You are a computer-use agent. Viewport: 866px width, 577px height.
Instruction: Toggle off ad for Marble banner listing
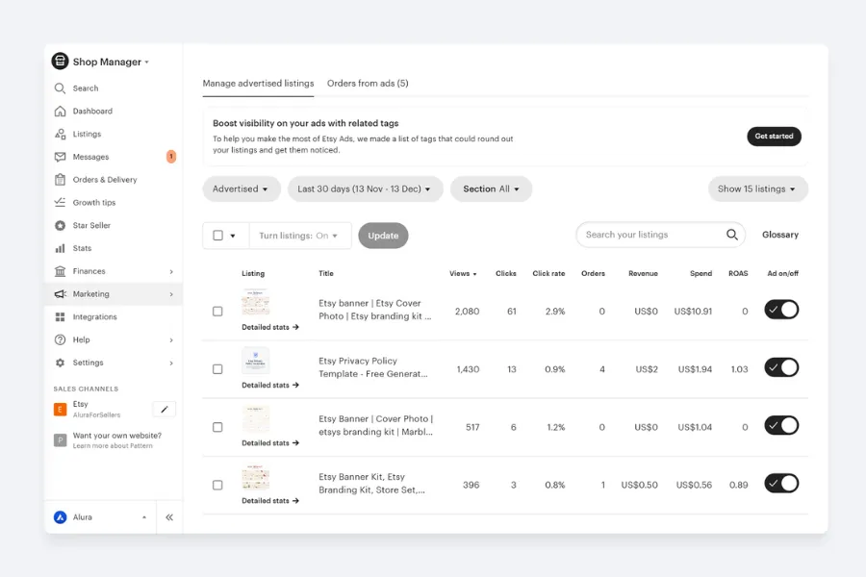pyautogui.click(x=781, y=426)
